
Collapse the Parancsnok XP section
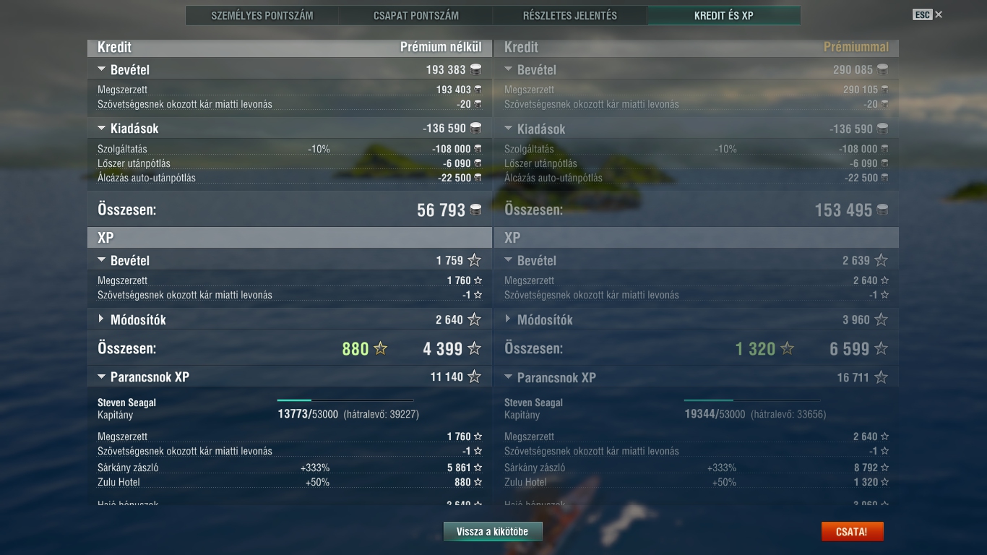pyautogui.click(x=101, y=377)
